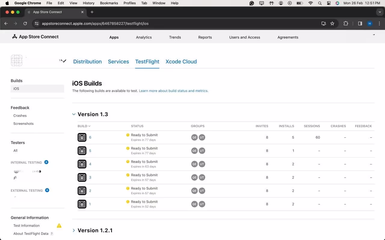Open Reports in the top navigation

(205, 37)
